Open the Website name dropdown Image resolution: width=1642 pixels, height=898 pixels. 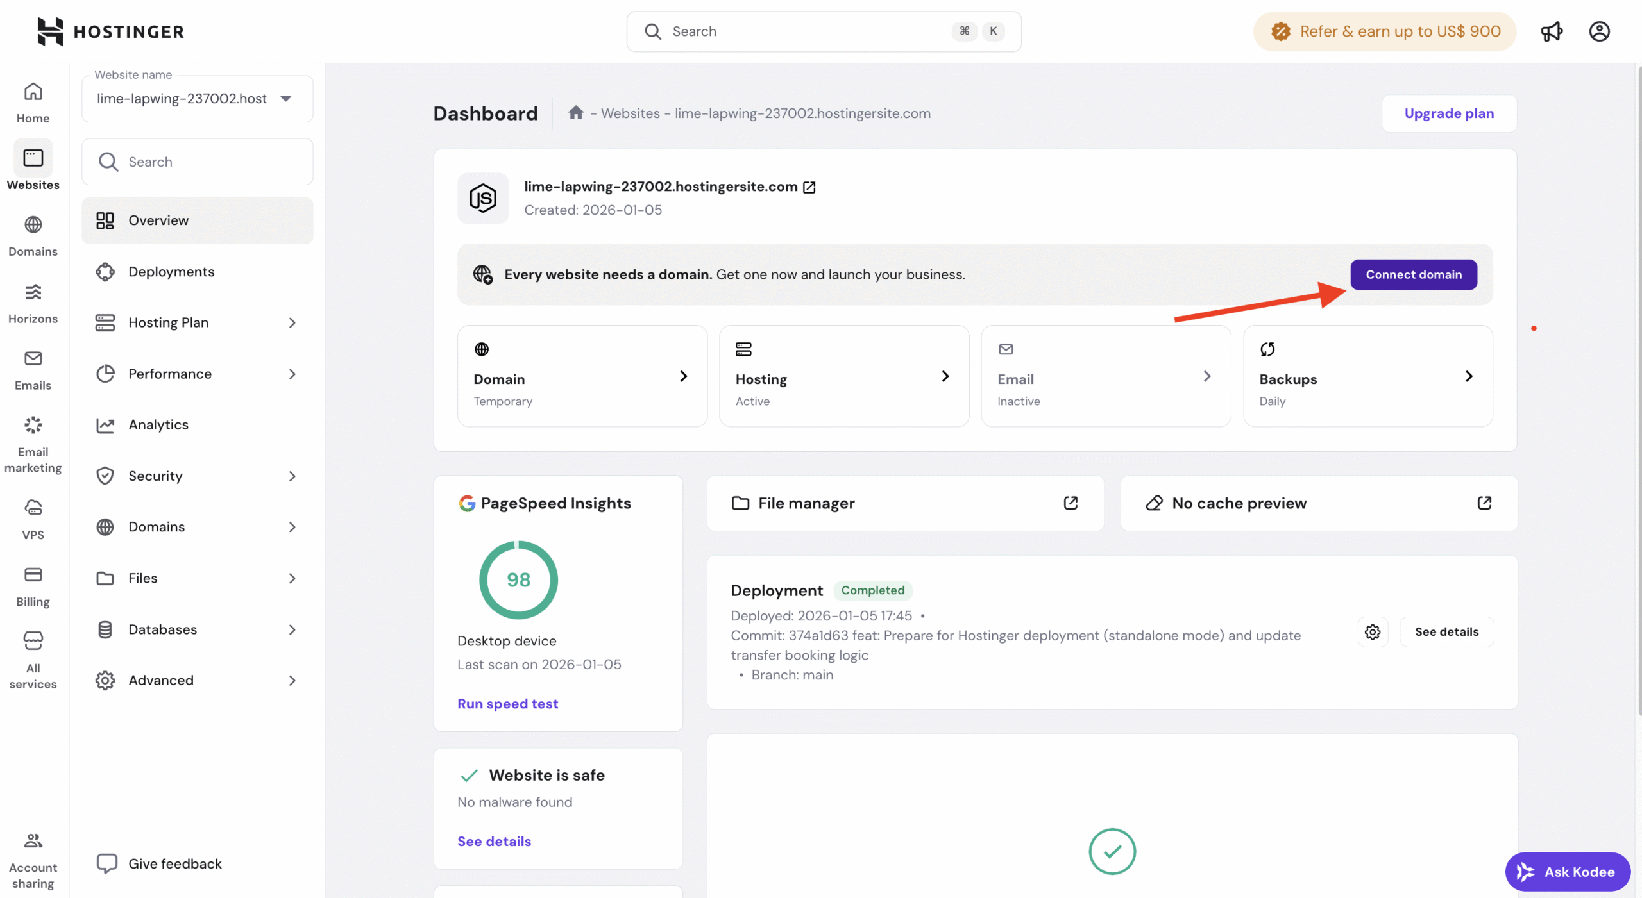tap(197, 99)
